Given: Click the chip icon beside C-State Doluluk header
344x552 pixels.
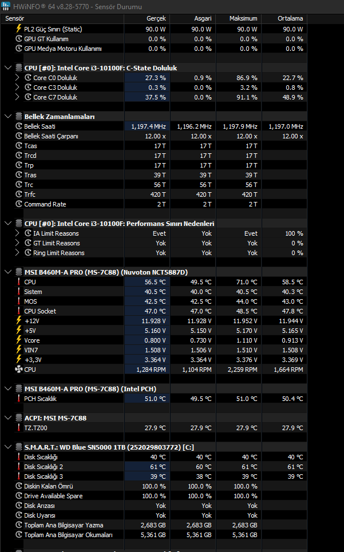Looking at the screenshot, I should [19, 67].
